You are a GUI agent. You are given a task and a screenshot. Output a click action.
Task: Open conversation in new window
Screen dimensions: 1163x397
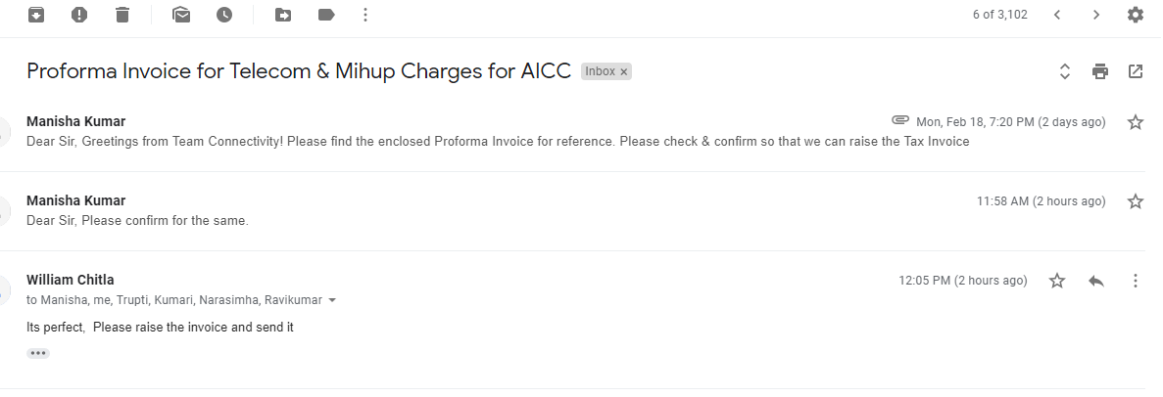(1136, 71)
